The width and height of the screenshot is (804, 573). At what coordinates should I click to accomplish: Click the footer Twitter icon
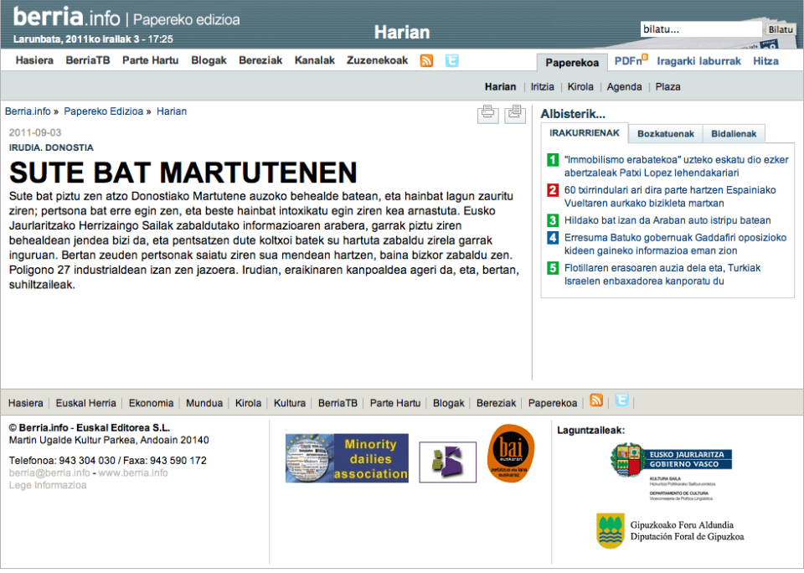[621, 401]
